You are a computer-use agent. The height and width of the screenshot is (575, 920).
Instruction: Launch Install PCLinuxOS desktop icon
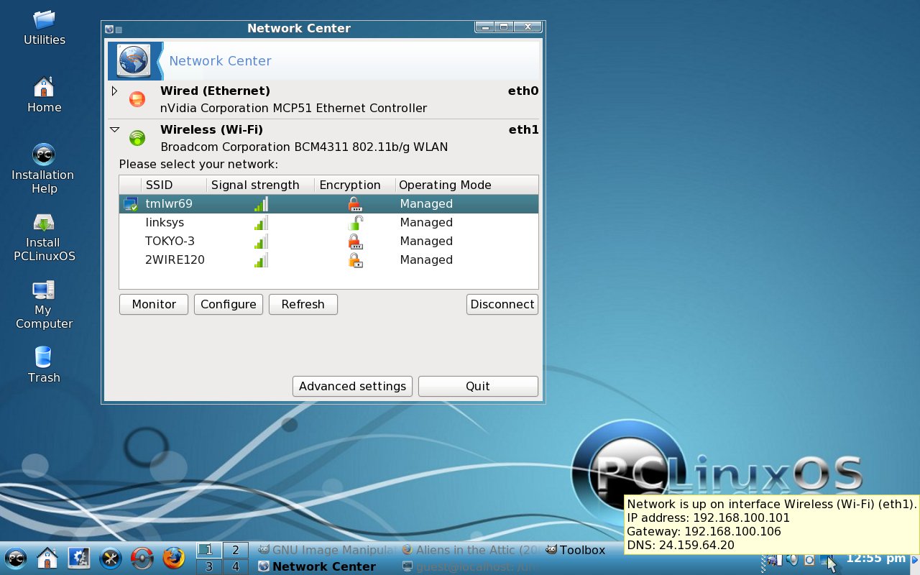(45, 238)
